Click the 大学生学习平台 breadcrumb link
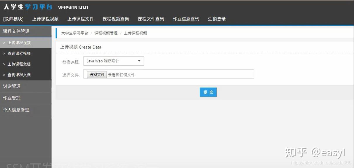The width and height of the screenshot is (354, 168). [74, 33]
